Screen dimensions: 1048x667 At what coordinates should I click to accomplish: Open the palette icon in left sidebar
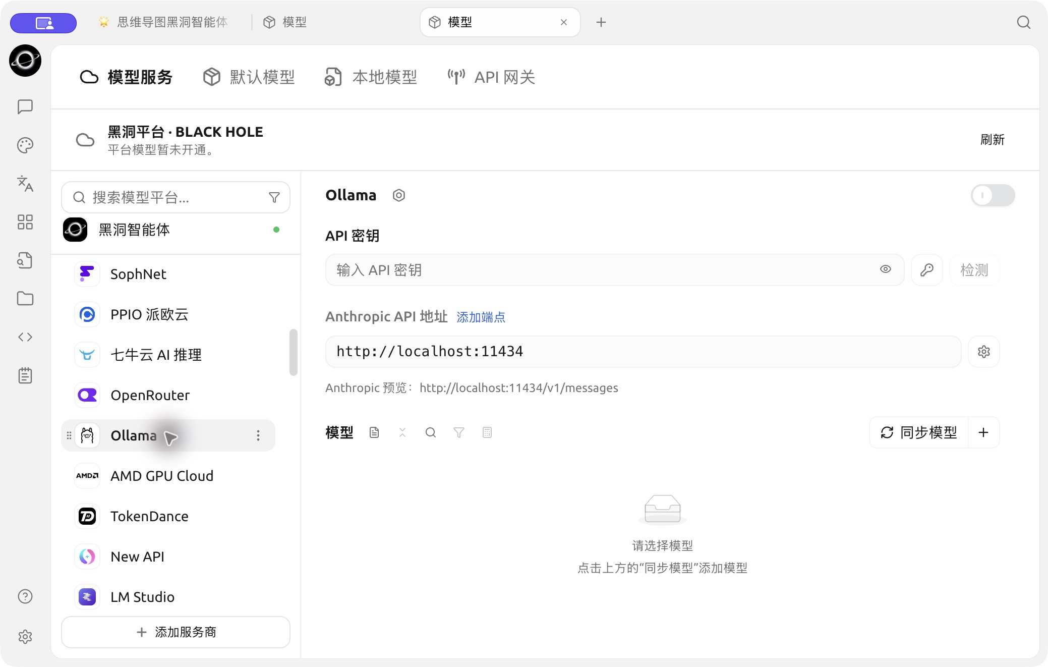25,145
